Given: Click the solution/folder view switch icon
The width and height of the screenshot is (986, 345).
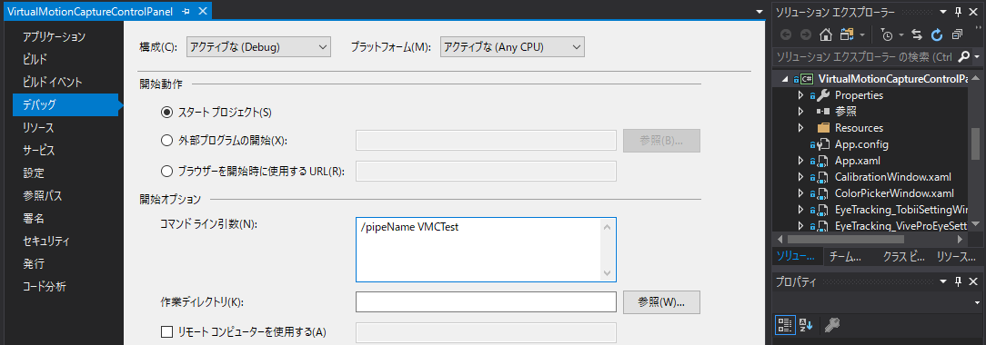Looking at the screenshot, I should click(847, 34).
